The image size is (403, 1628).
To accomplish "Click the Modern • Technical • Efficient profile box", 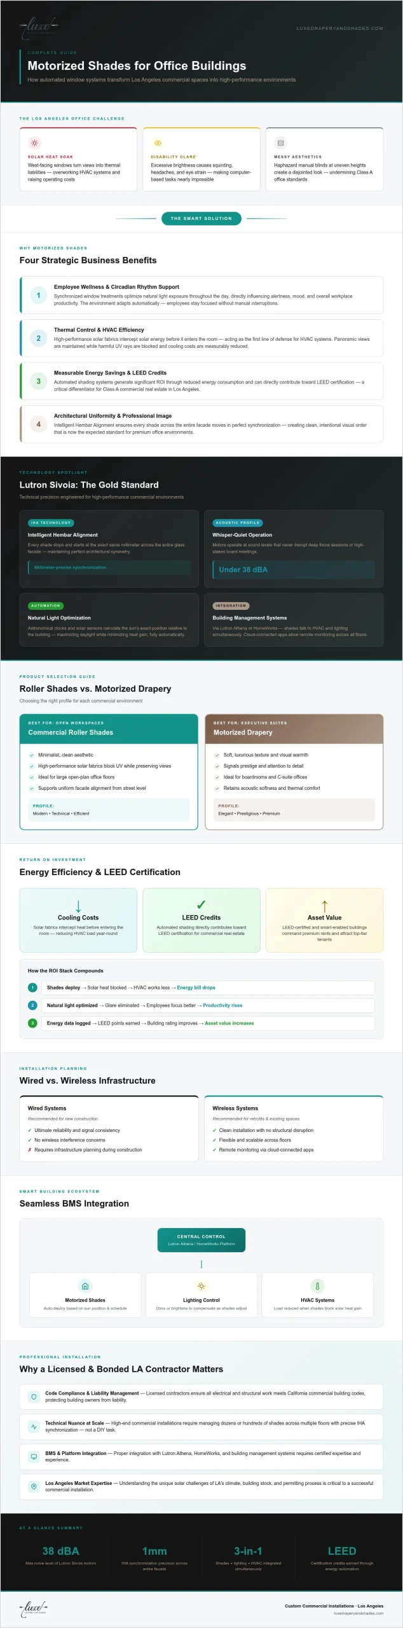I will (109, 810).
